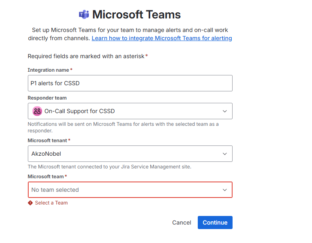
Task: Expand the Microsoft tenant AkzoNobel dropdown
Action: (130, 154)
